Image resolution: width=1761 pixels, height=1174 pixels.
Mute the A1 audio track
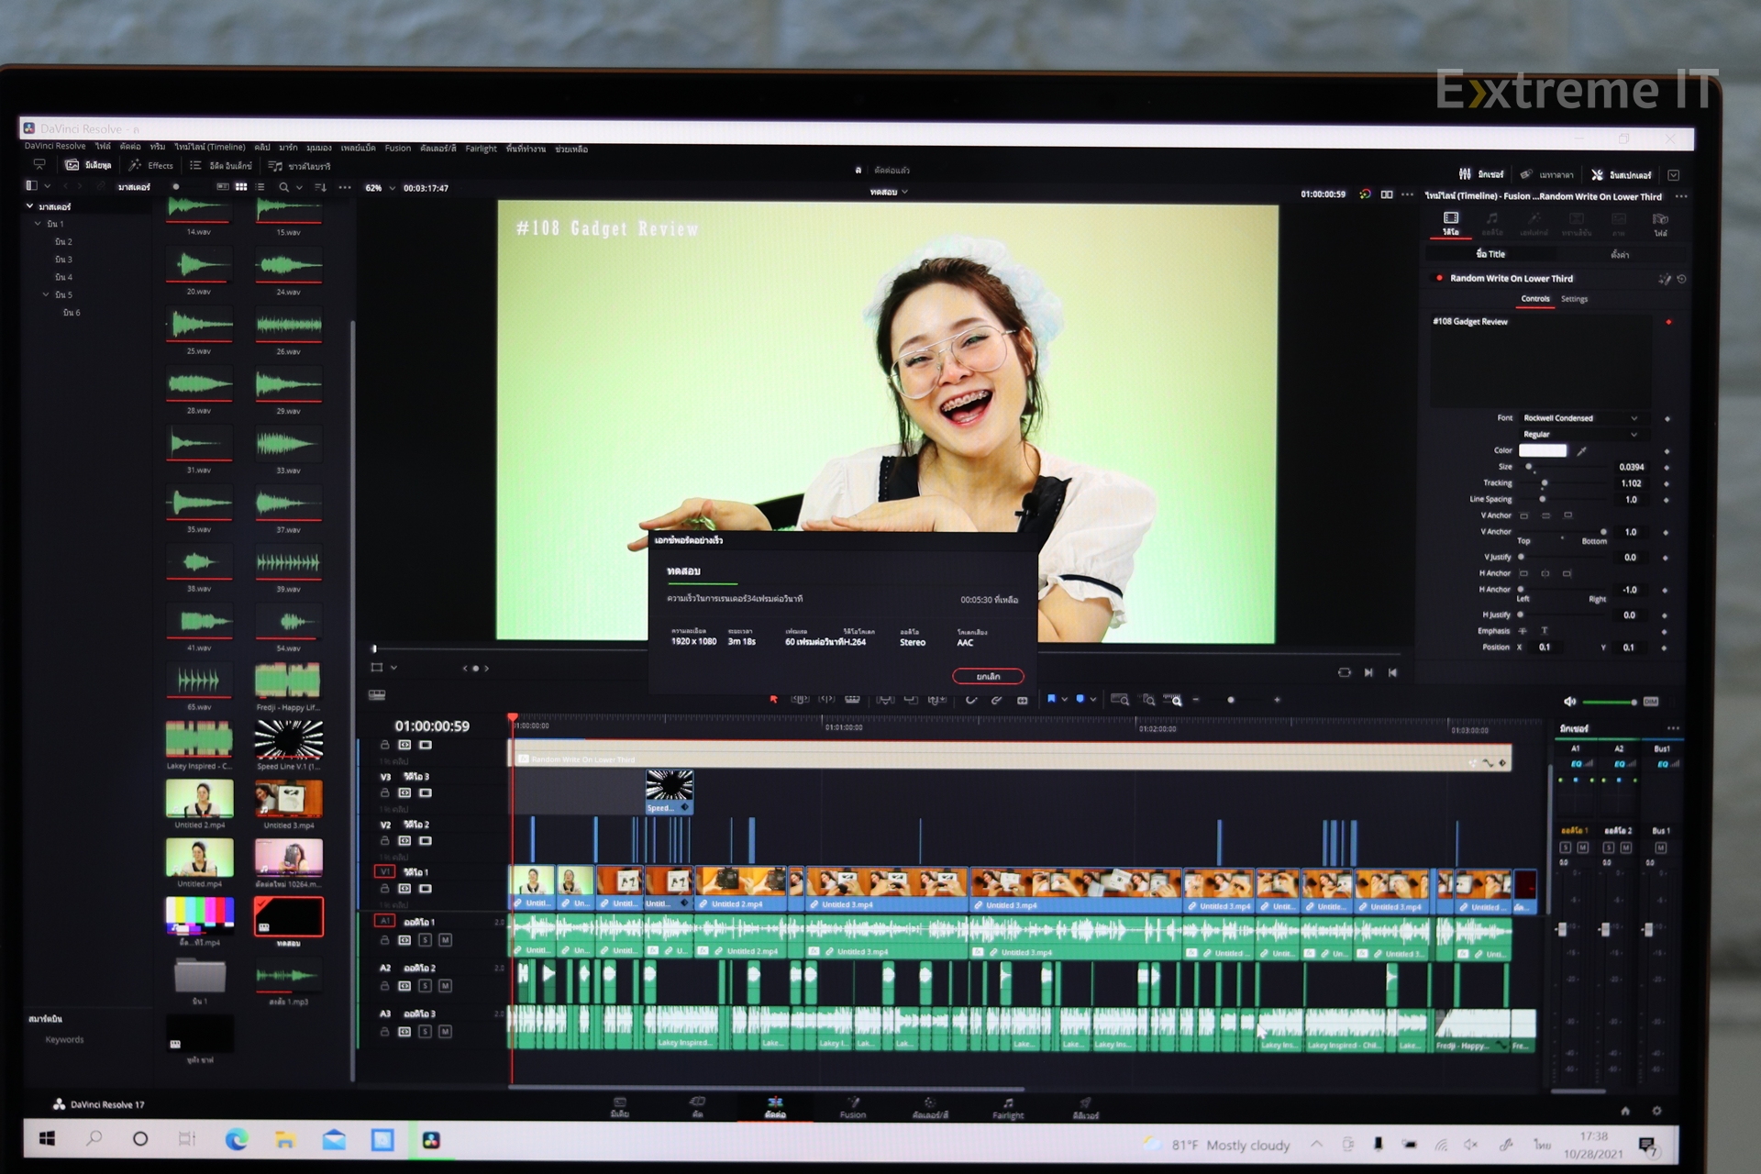pos(445,940)
